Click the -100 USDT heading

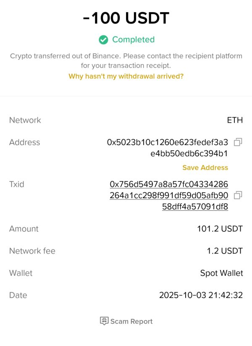pos(126,18)
